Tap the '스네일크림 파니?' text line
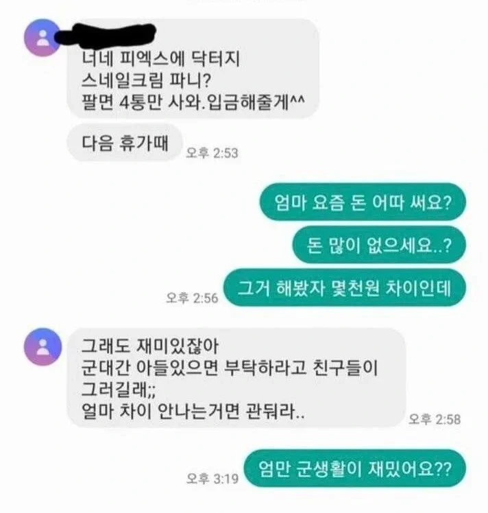The height and width of the screenshot is (513, 488). (x=146, y=80)
